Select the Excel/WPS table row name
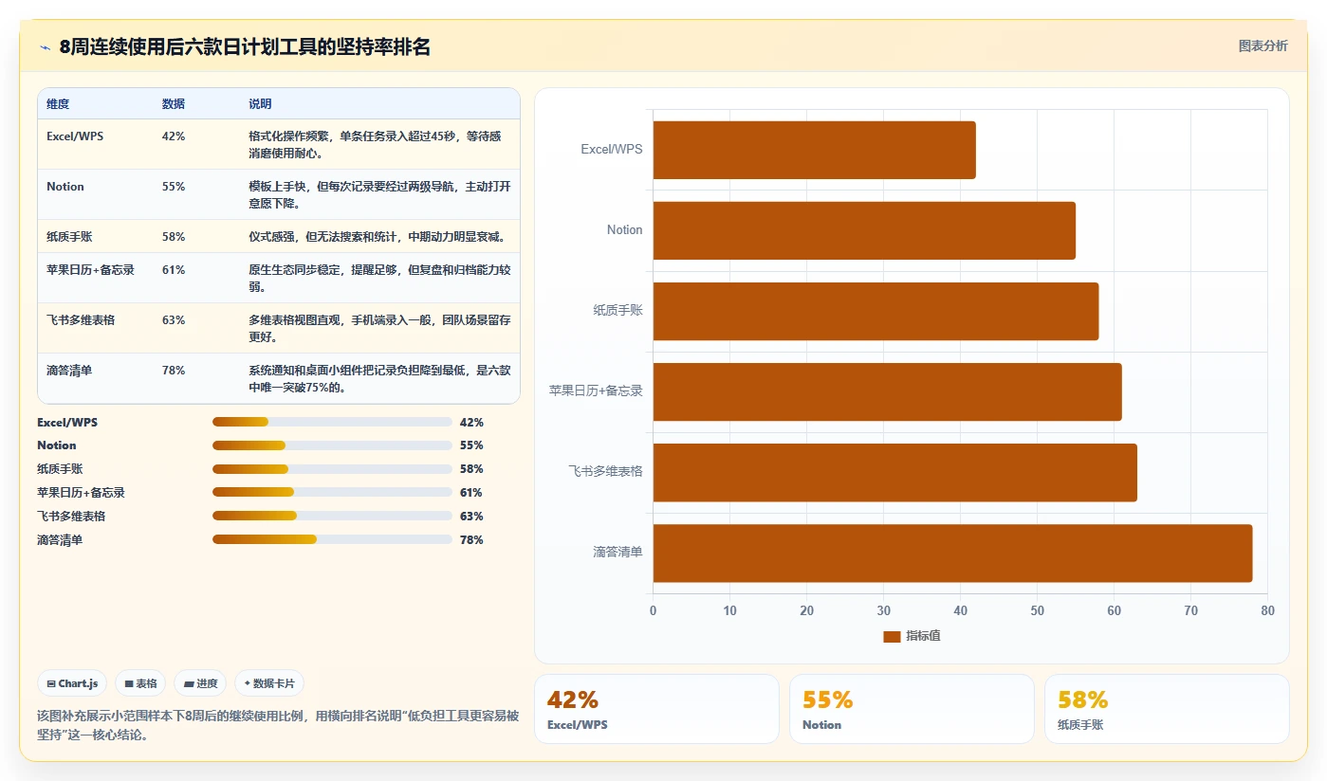The height and width of the screenshot is (781, 1327). pyautogui.click(x=75, y=136)
